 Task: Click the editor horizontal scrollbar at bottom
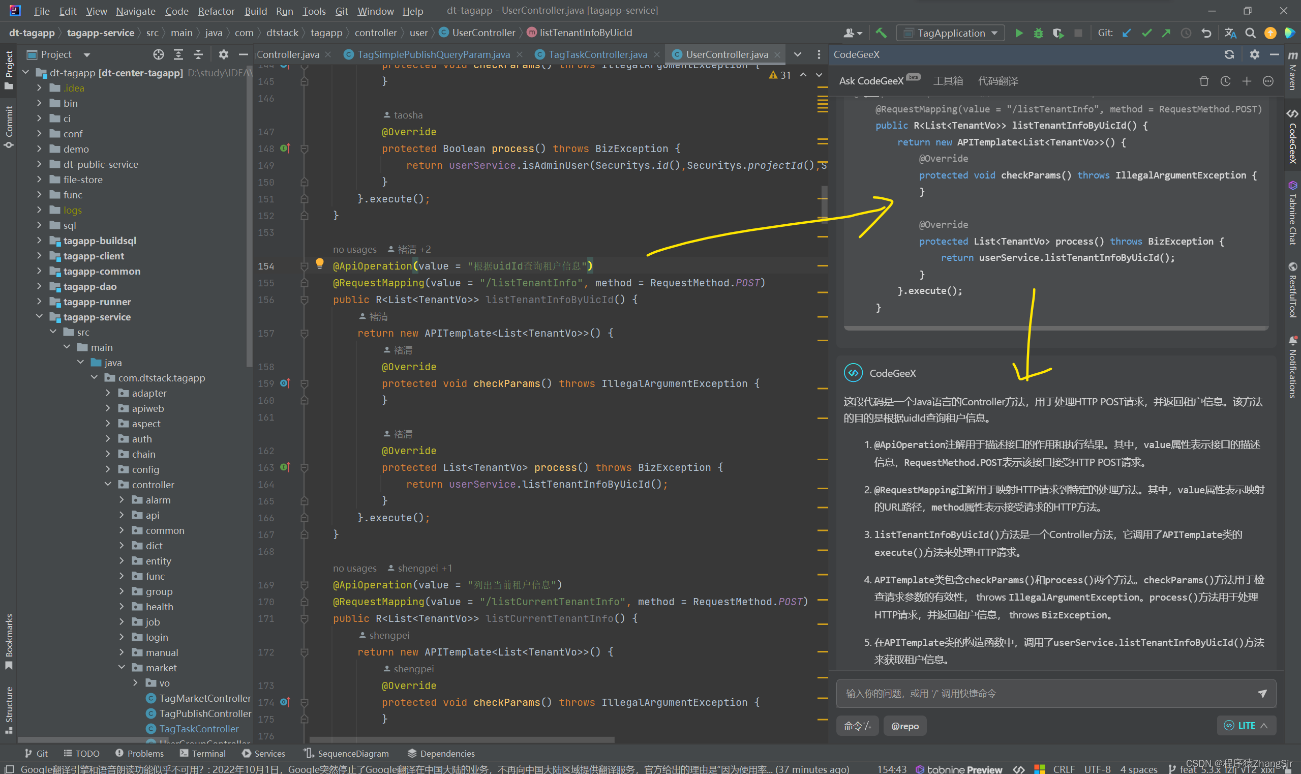click(462, 739)
